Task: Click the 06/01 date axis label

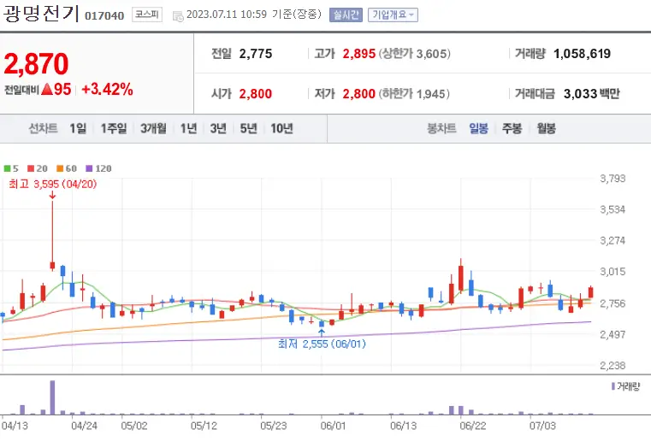Action: click(x=334, y=426)
